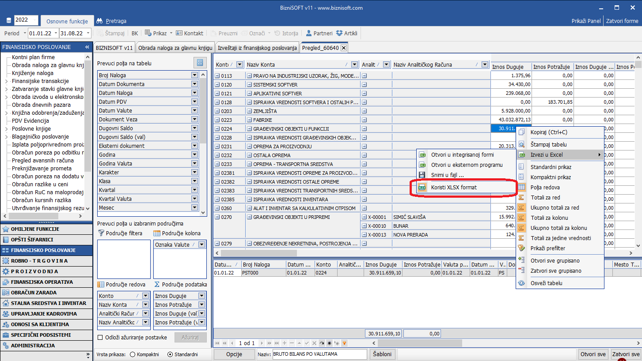Choose Koristi XLSX format menu item

[x=454, y=188]
